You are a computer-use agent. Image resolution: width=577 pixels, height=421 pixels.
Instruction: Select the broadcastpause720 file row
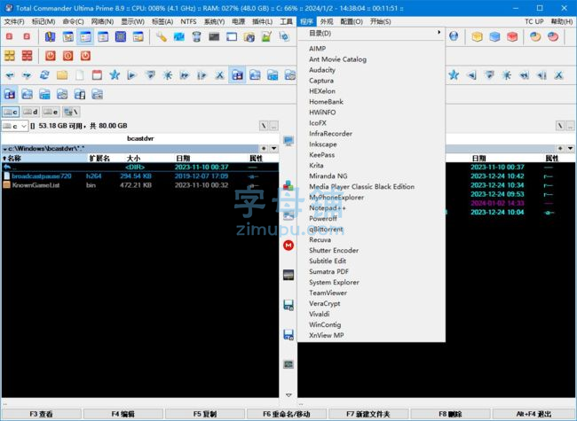tap(140, 176)
